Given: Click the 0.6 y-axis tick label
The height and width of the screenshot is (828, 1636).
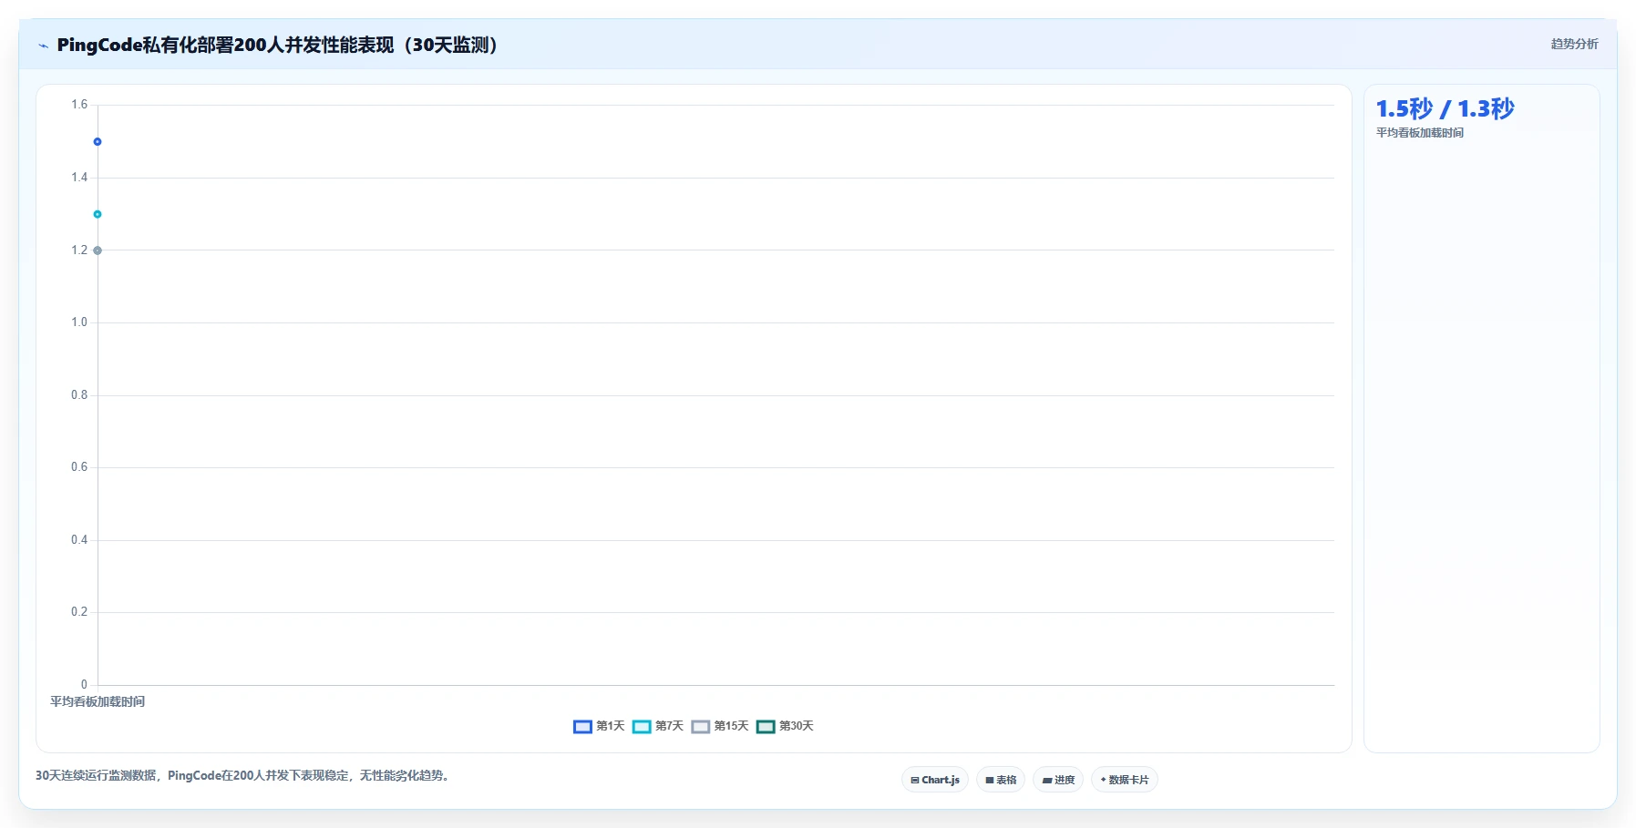Looking at the screenshot, I should point(79,467).
